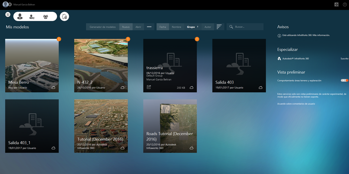This screenshot has width=349, height=174.
Task: Click the minus button next to Abrir
Action: point(149,27)
